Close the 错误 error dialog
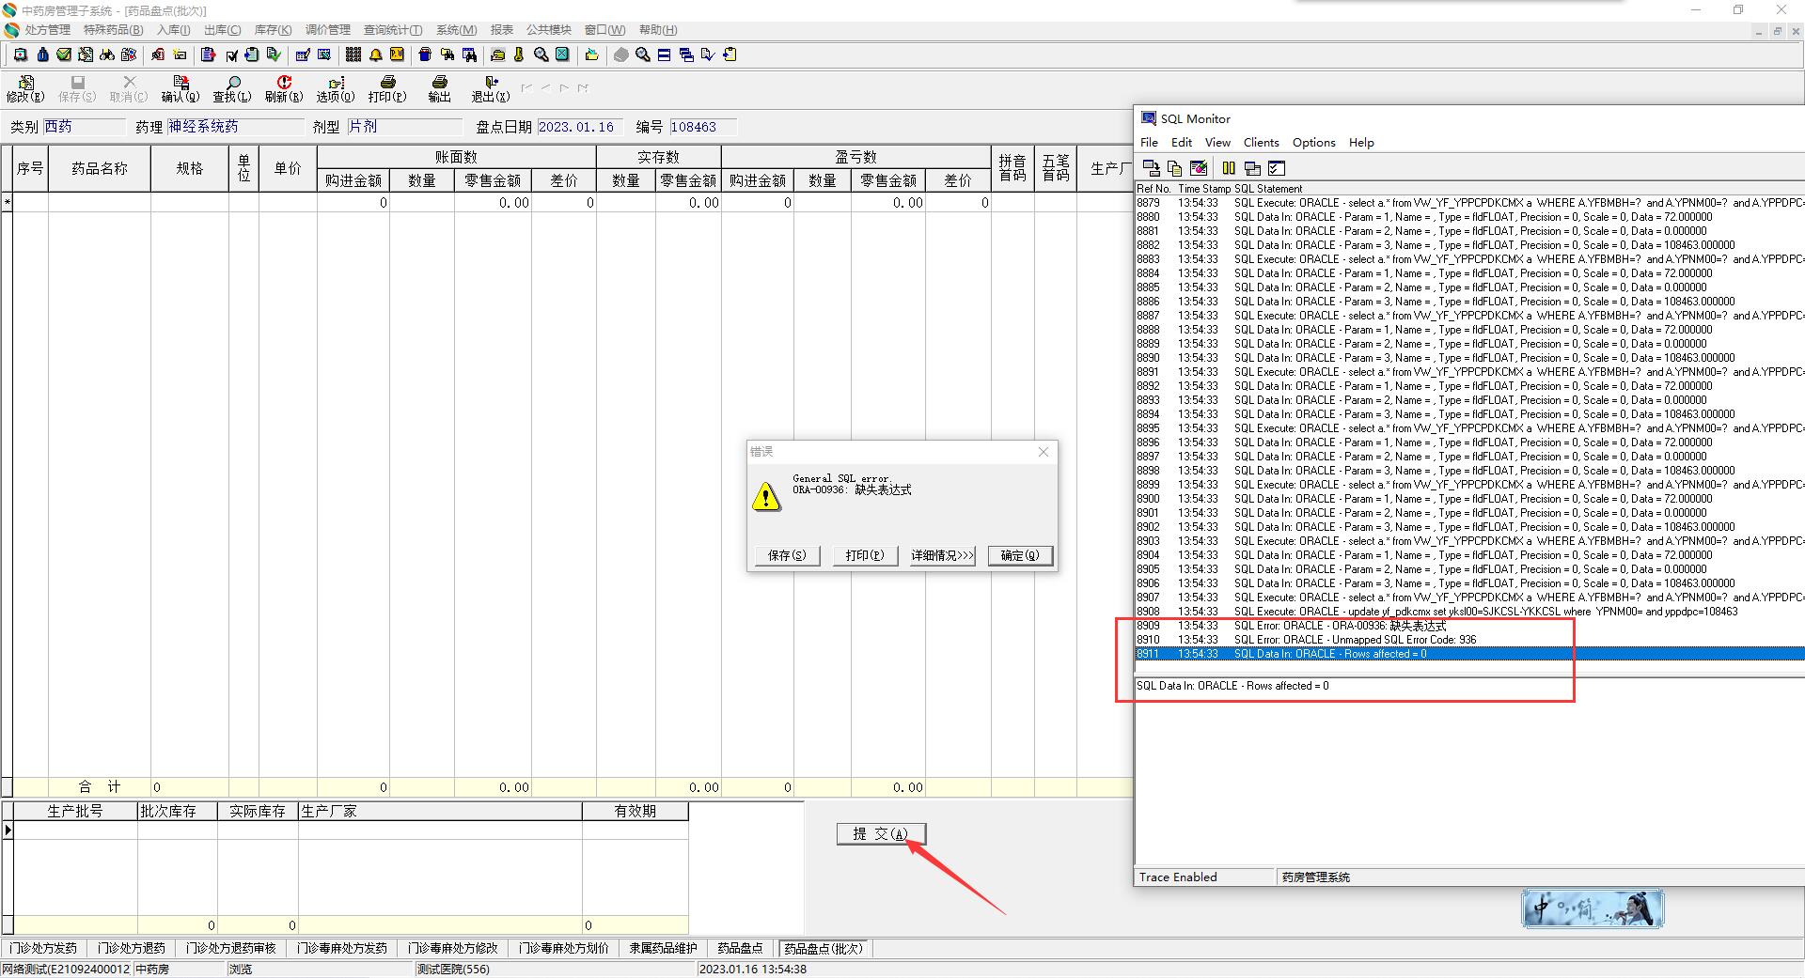The width and height of the screenshot is (1805, 978). [x=1043, y=452]
